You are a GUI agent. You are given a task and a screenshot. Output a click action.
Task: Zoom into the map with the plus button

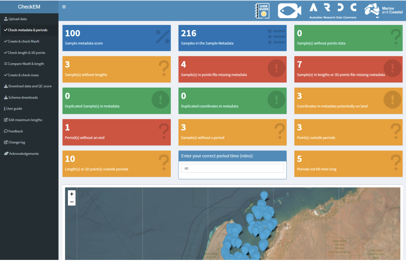tap(71, 194)
